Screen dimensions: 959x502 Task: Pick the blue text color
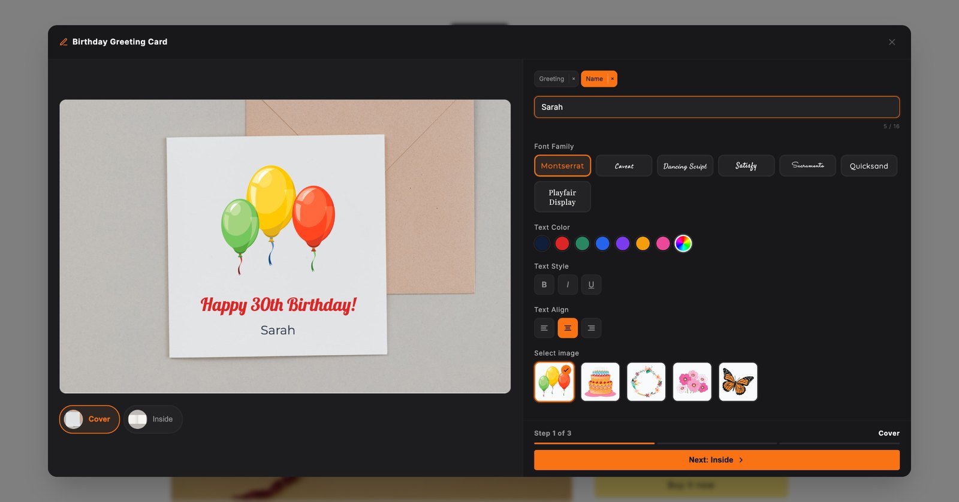(602, 243)
